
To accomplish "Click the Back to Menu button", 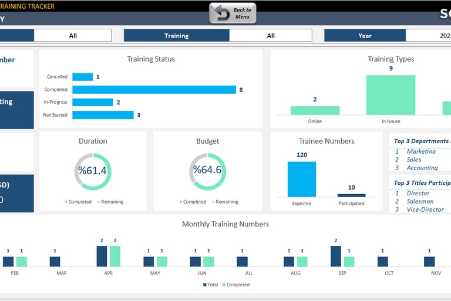I will point(233,13).
